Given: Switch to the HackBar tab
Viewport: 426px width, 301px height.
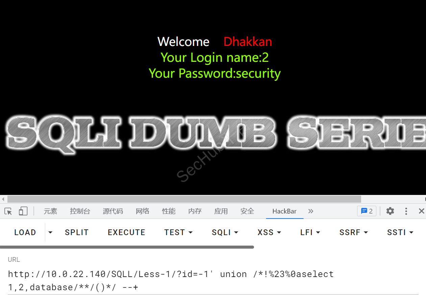Looking at the screenshot, I should [x=284, y=211].
